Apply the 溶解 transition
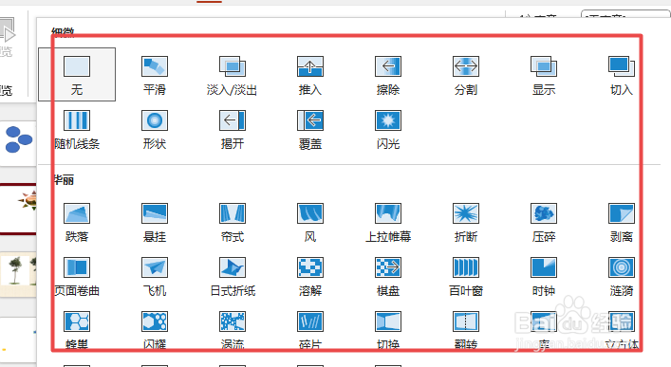Viewport: 671px width, 367px height. tap(310, 276)
